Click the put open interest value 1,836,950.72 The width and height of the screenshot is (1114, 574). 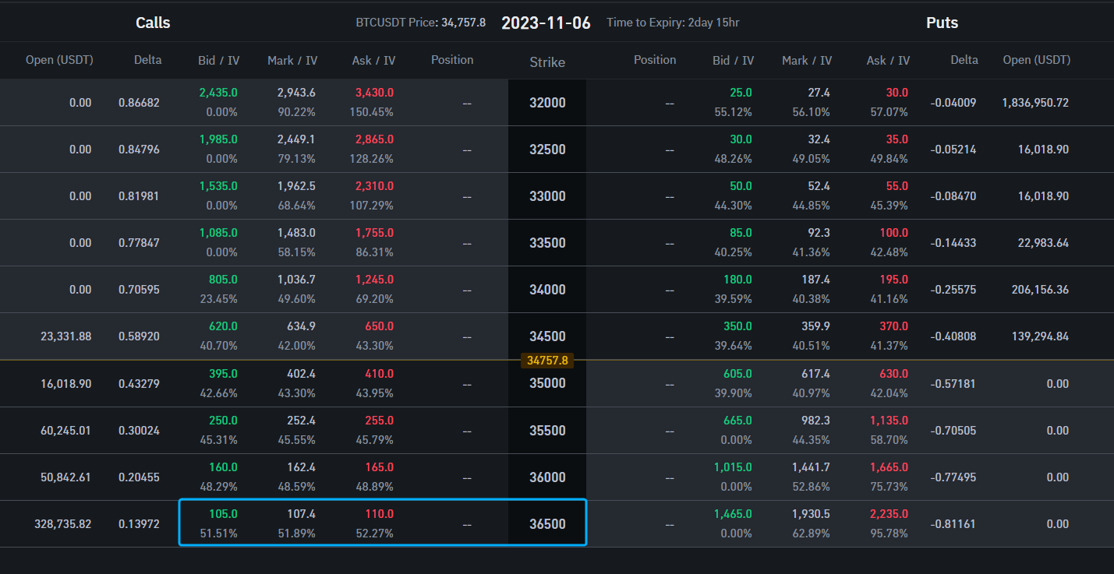coord(1034,103)
